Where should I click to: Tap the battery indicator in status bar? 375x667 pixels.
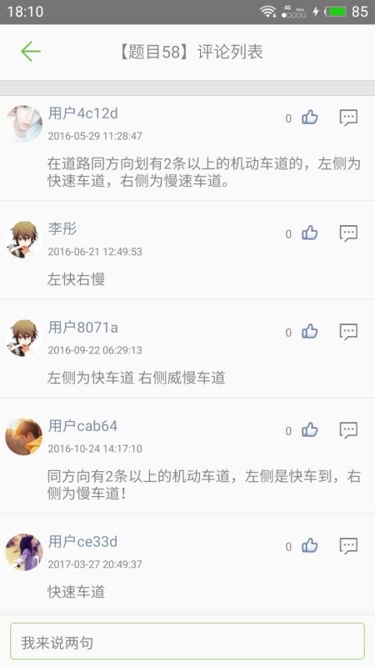click(x=337, y=12)
